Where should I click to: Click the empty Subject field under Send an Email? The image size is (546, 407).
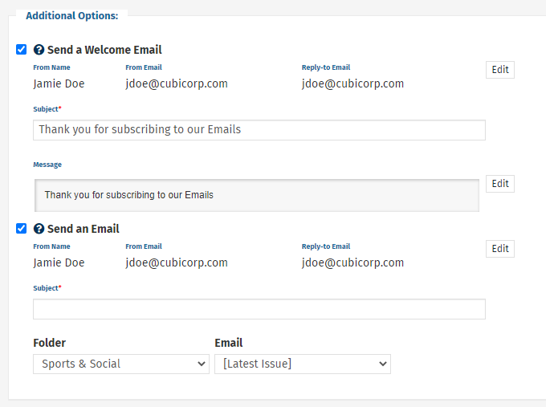point(259,309)
